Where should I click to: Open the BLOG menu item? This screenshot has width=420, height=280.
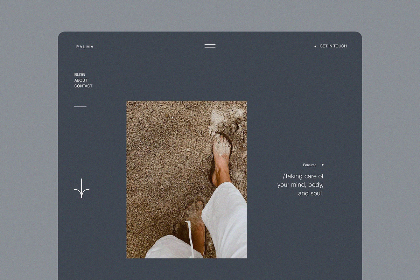pyautogui.click(x=79, y=75)
